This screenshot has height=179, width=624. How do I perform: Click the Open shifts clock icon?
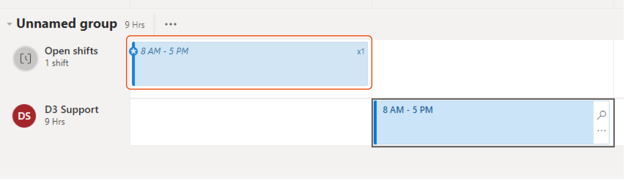point(25,59)
